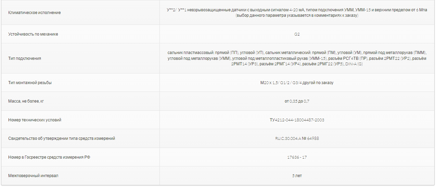Image resolution: width=436 pixels, height=187 pixels.
Task: Select the 'Масса, не более, кг' label
Action: pyautogui.click(x=26, y=101)
